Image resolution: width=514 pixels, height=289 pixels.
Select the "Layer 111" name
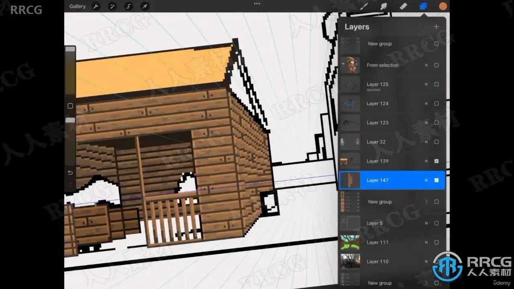pyautogui.click(x=377, y=242)
